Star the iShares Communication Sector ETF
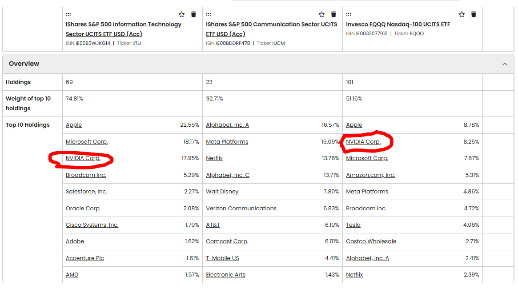Viewport: 518px width, 289px height. [x=321, y=14]
